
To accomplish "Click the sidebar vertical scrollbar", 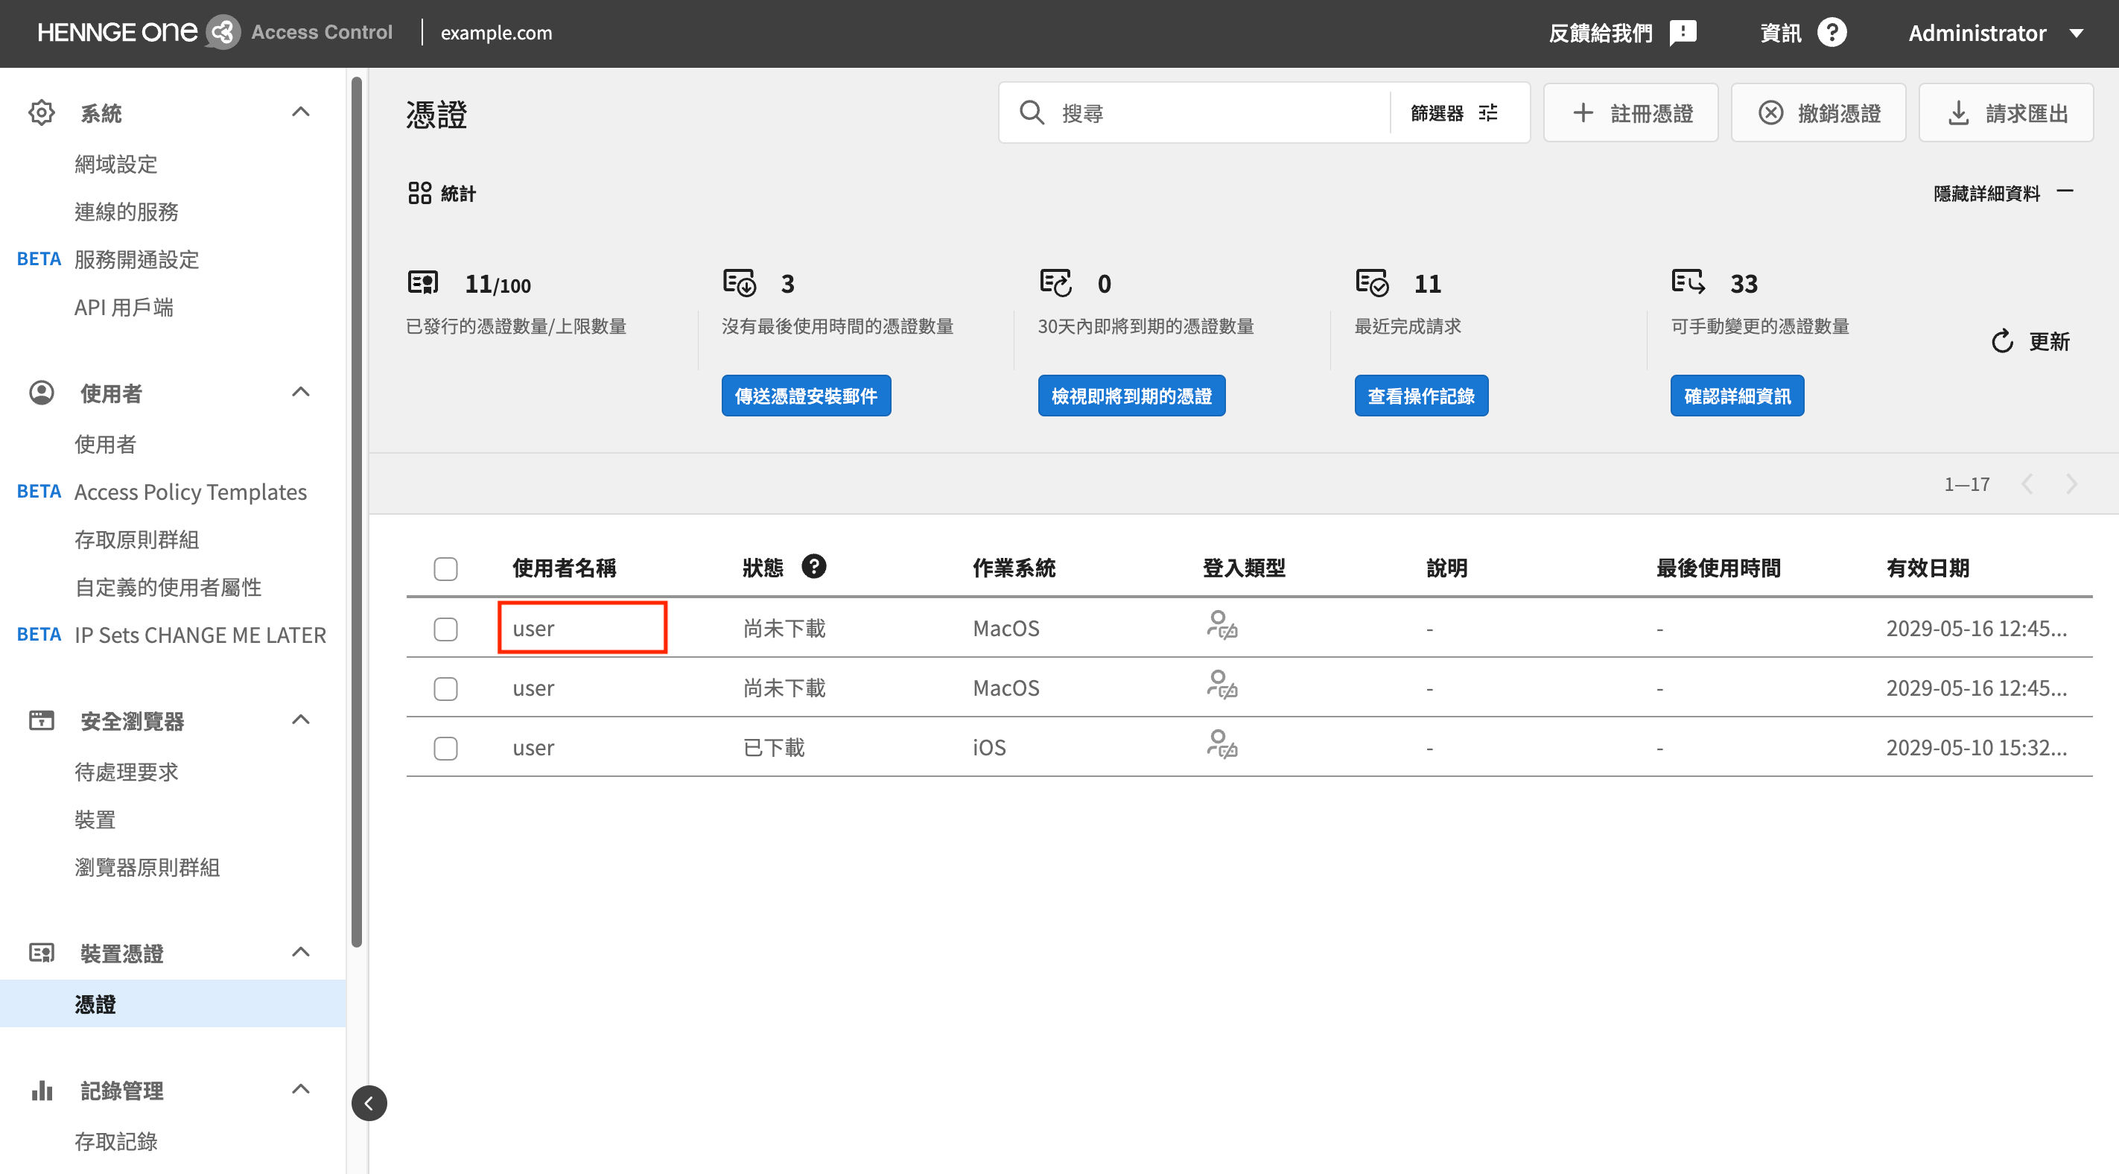I will (x=356, y=510).
